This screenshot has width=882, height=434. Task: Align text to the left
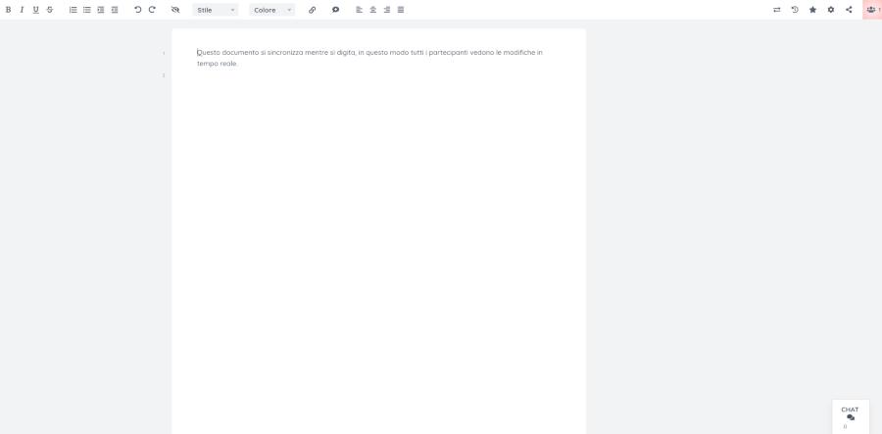(359, 10)
